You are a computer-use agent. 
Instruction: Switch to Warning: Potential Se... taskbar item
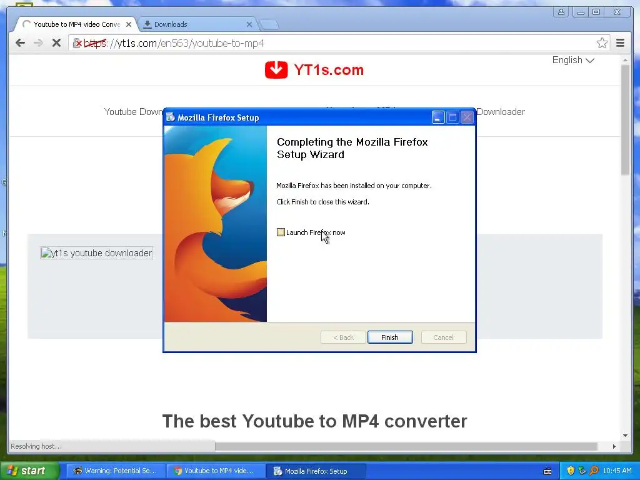coord(116,471)
